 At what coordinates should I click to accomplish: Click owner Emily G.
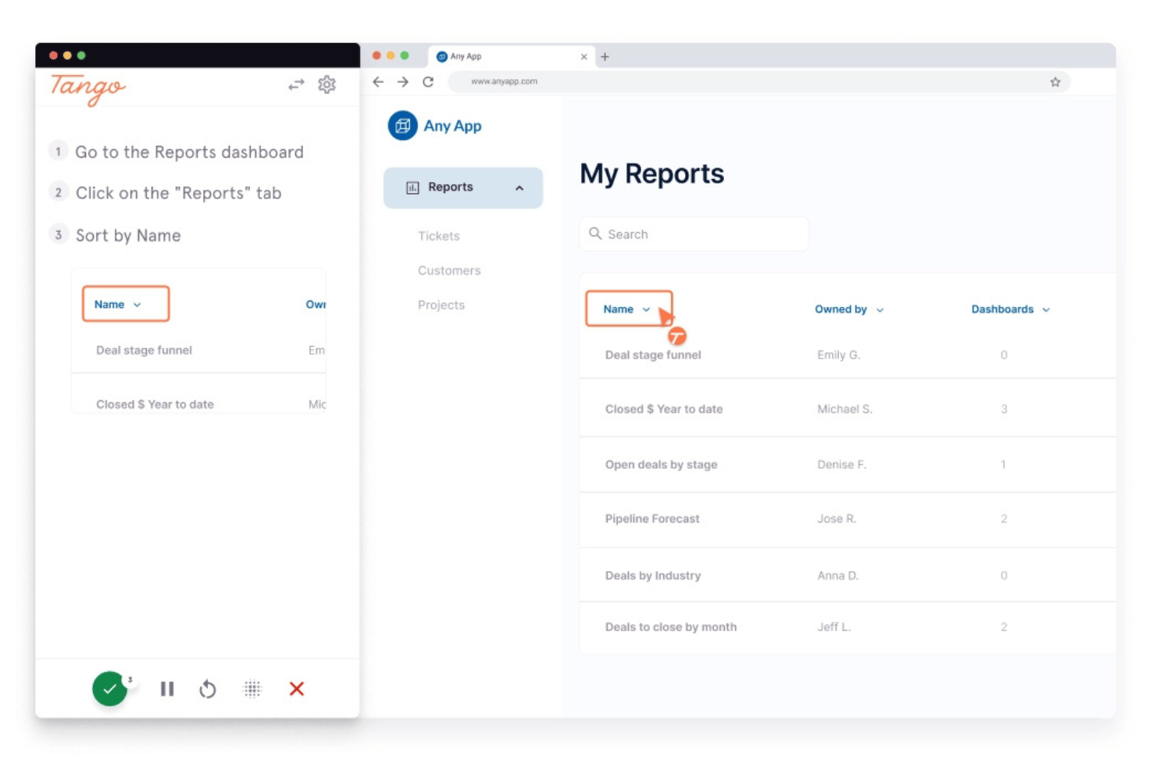[839, 355]
